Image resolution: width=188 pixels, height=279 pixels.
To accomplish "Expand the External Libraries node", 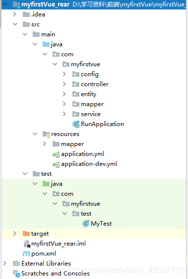I will click(x=5, y=264).
